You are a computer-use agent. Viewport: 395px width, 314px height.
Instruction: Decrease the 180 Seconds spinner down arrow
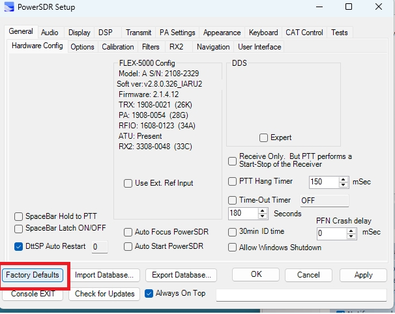263,216
